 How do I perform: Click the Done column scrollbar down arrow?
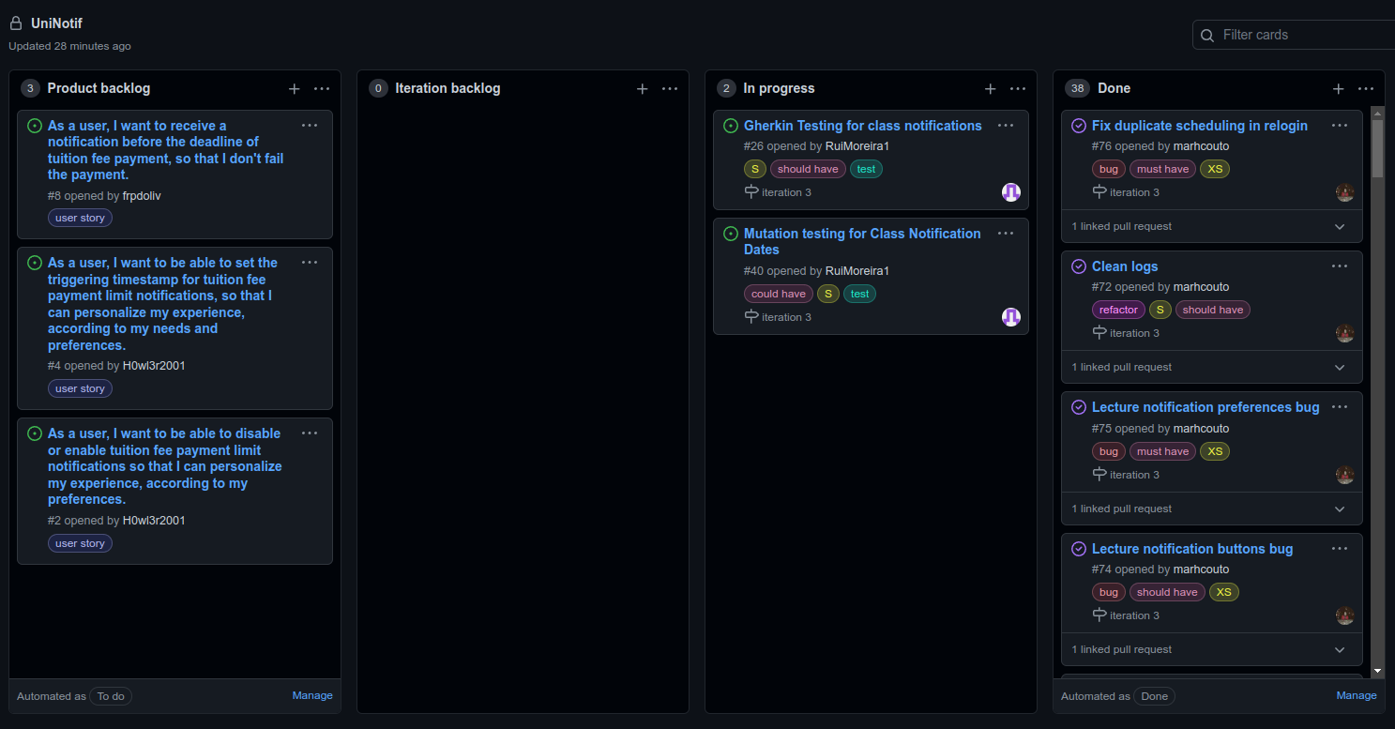pyautogui.click(x=1377, y=671)
